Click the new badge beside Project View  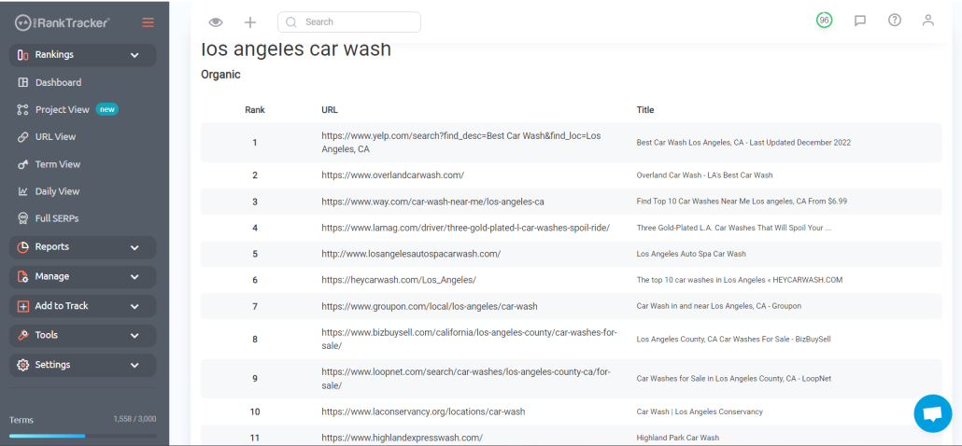click(107, 110)
